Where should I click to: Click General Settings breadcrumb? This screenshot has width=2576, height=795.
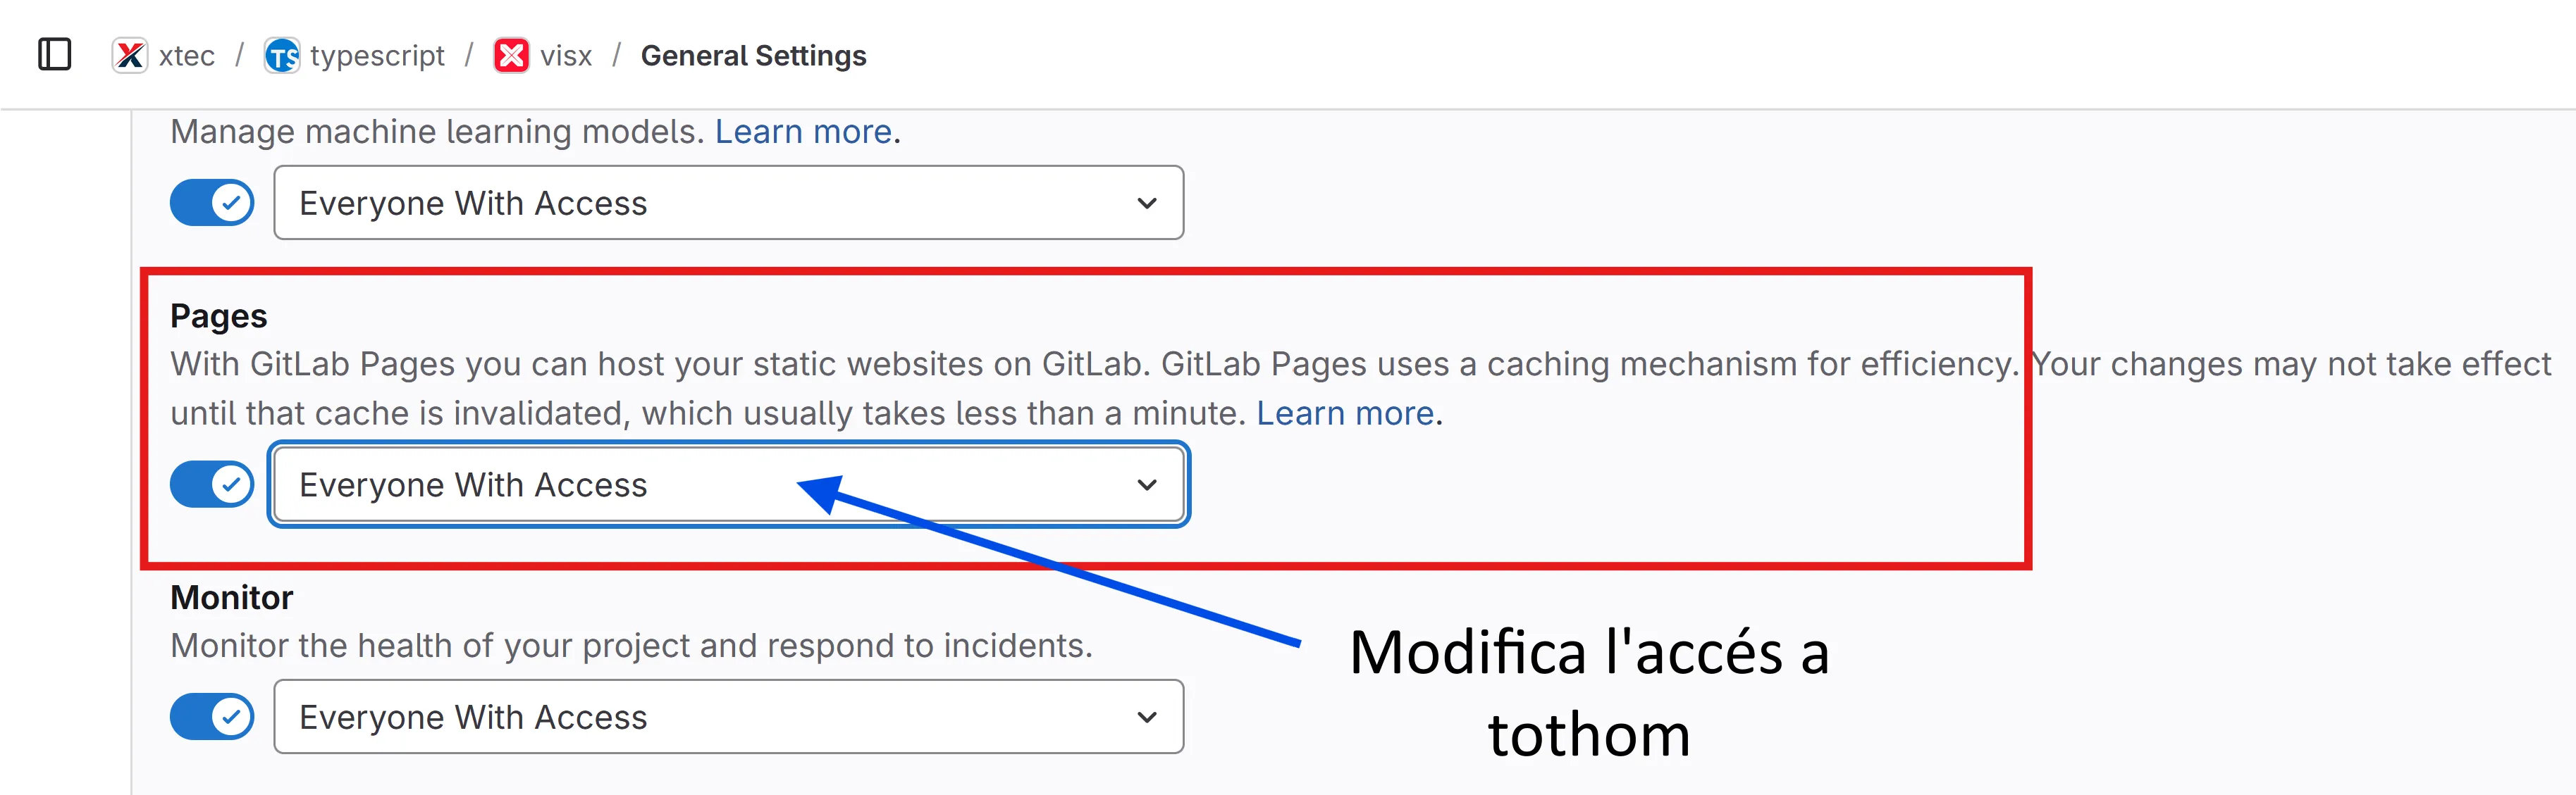click(753, 56)
